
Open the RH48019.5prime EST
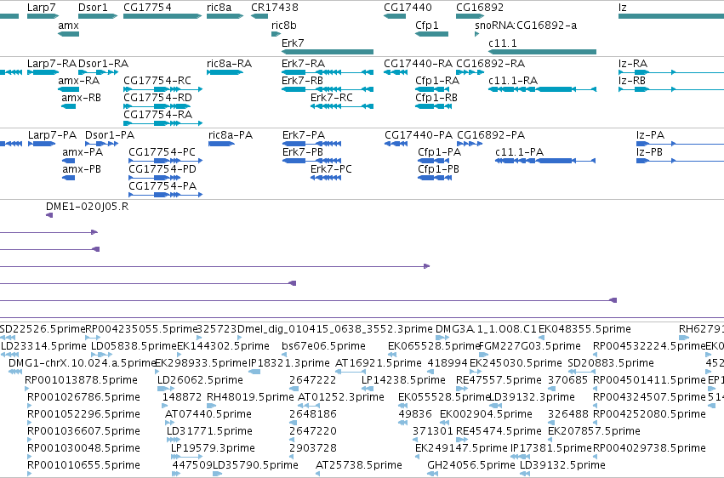[x=213, y=406]
